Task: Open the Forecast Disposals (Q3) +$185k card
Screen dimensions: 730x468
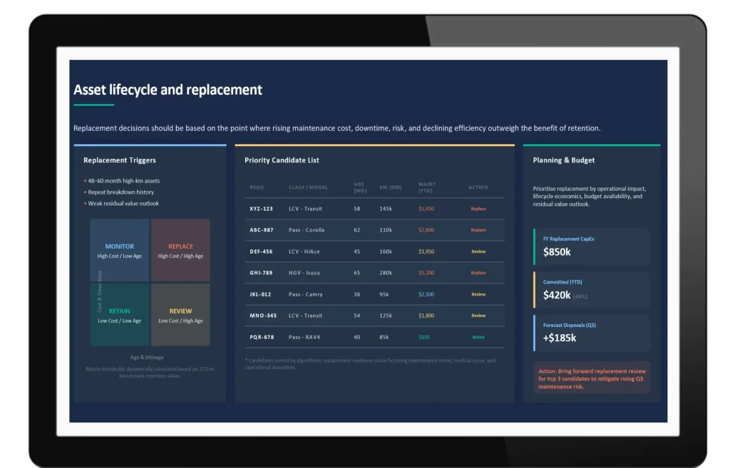Action: point(592,333)
